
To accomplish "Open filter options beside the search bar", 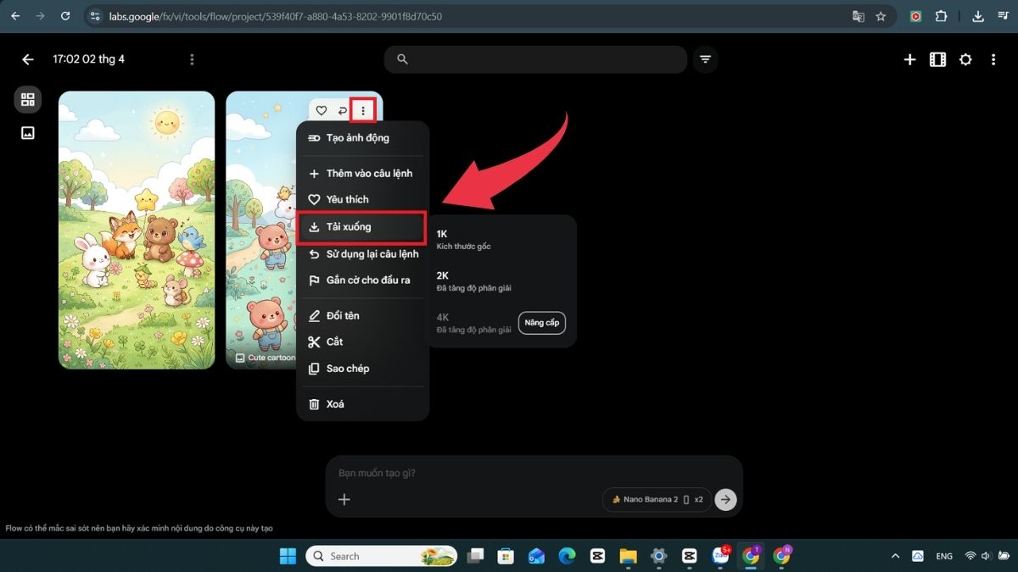I will [705, 59].
